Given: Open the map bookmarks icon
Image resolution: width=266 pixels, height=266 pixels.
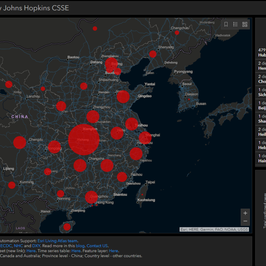Looking at the screenshot, I should point(226,24).
